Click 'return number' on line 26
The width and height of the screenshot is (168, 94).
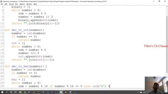coord(30,76)
